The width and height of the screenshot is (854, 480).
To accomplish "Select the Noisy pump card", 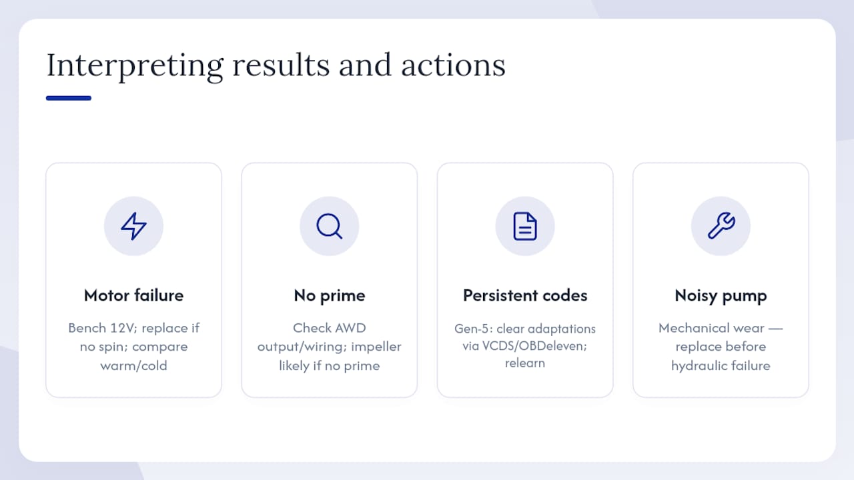I will point(721,280).
